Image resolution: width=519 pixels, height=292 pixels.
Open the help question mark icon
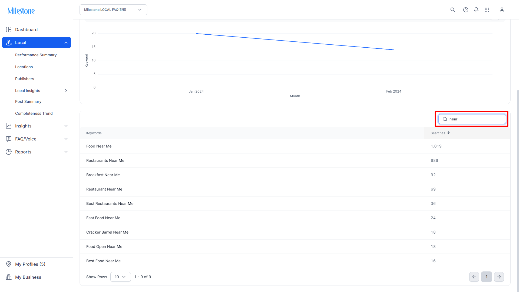point(465,10)
